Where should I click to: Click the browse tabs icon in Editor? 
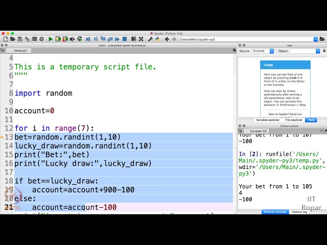(x=2, y=50)
